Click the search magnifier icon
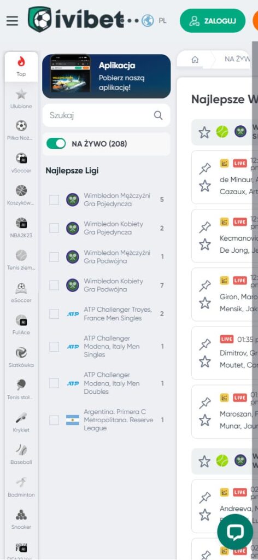The width and height of the screenshot is (258, 560). (158, 115)
